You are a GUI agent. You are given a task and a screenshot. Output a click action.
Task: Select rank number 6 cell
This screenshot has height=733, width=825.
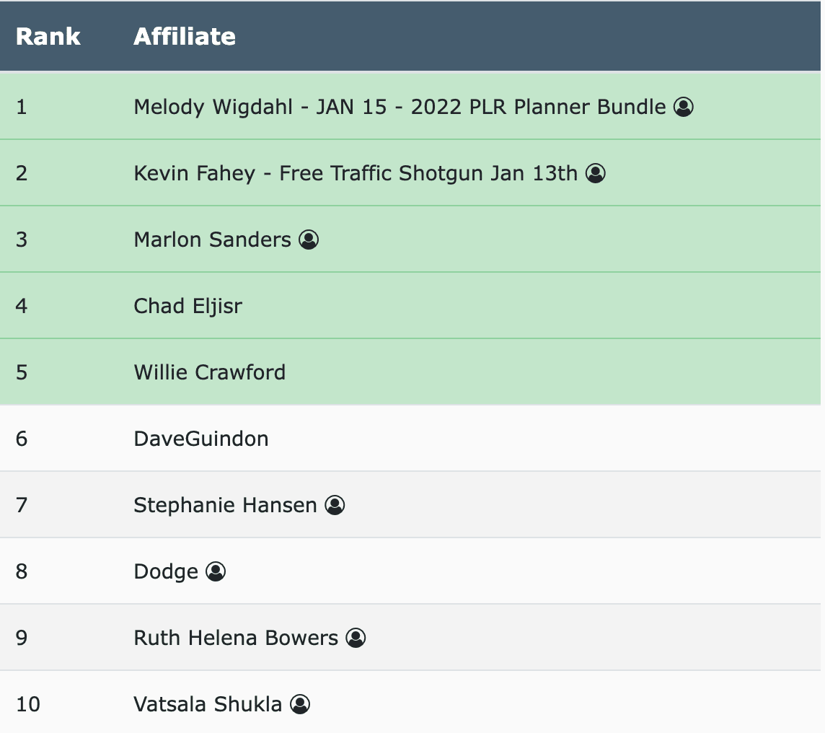22,439
